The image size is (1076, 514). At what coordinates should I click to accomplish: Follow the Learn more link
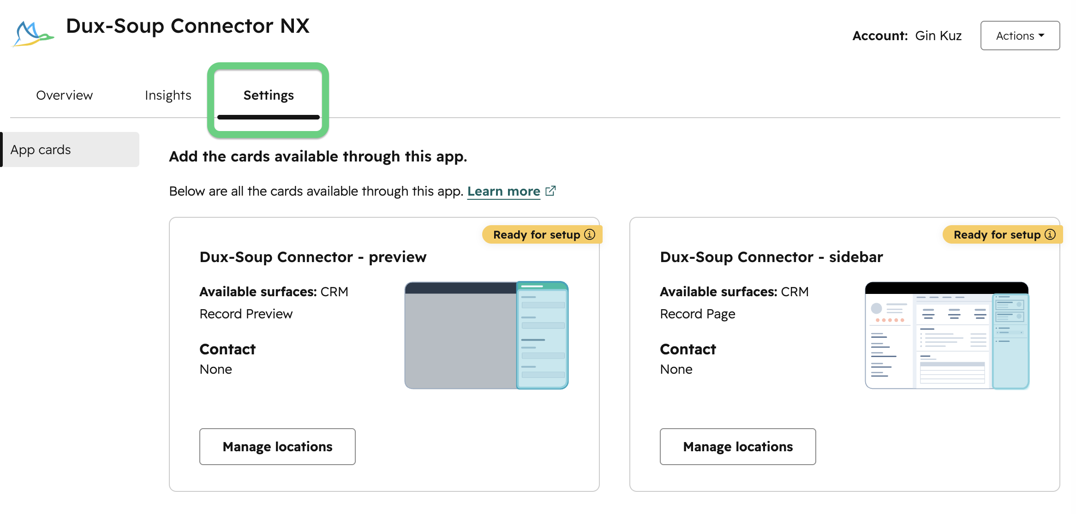coord(503,191)
